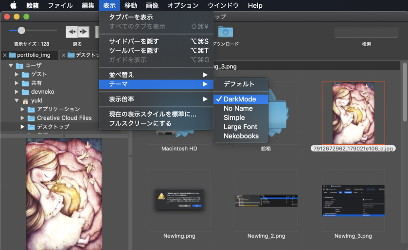Close the portfolio_img tab
The image size is (408, 250).
coord(5,55)
